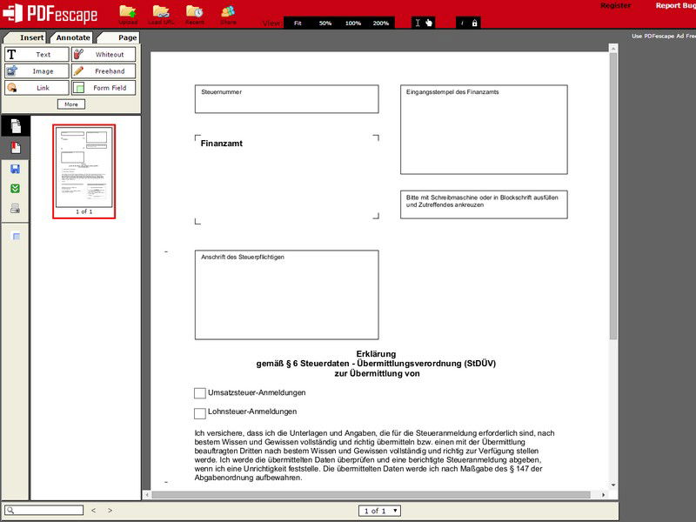Click the printer icon in sidebar
696x522 pixels.
(15, 208)
